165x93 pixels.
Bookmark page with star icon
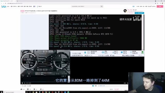(158, 3)
